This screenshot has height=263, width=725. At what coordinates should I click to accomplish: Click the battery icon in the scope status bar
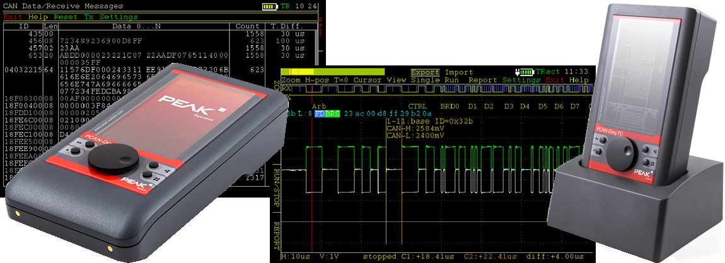tap(525, 72)
